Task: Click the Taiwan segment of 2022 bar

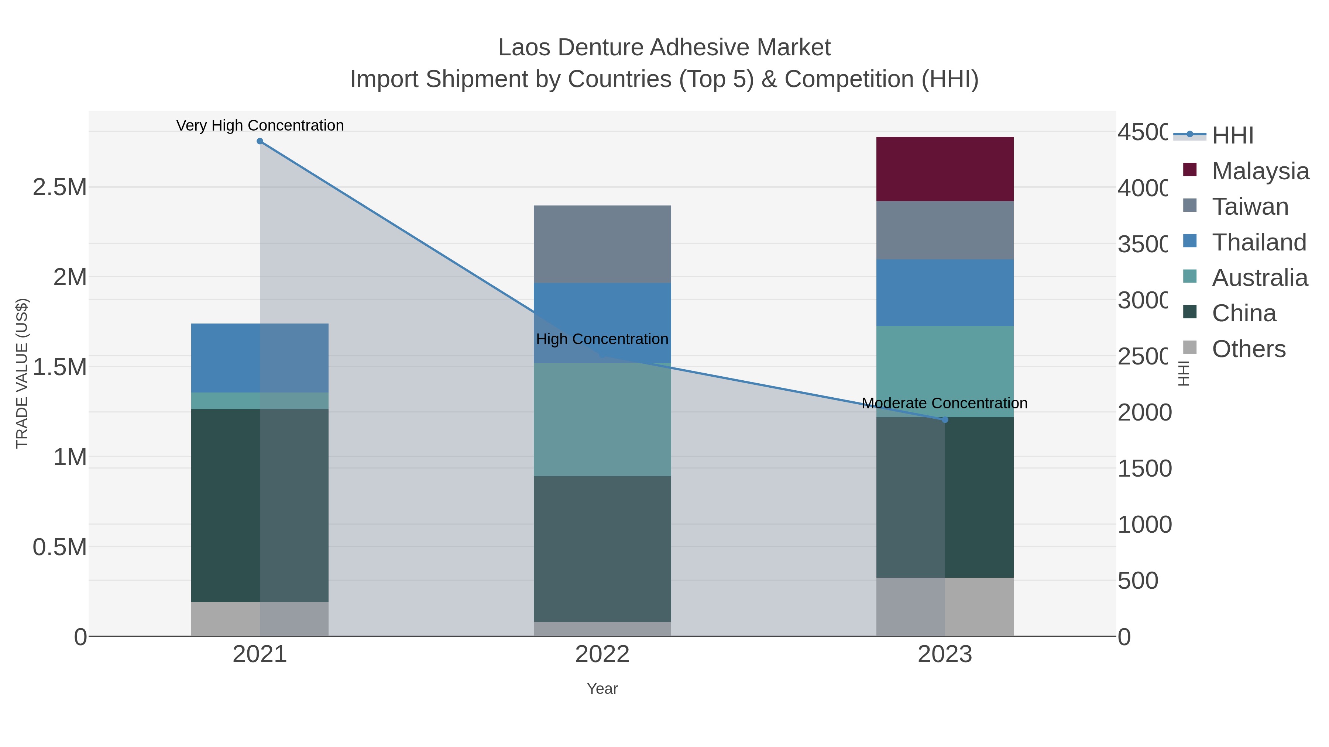Action: click(x=602, y=244)
